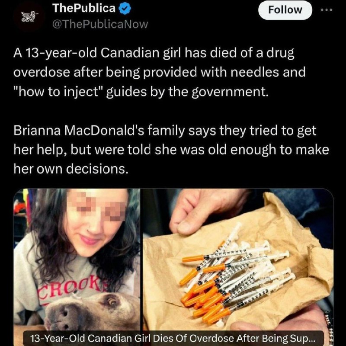This screenshot has width=346, height=346.
Task: Click the Follow button
Action: point(285,10)
